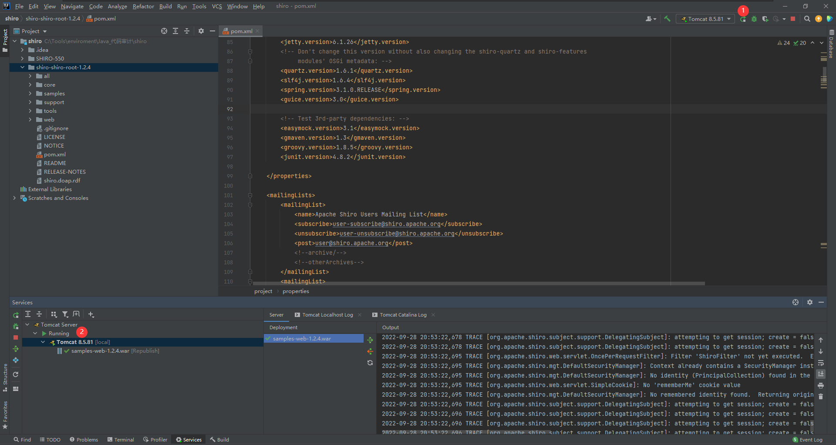Open Search Everywhere magnifier icon
836x445 pixels.
pos(807,19)
